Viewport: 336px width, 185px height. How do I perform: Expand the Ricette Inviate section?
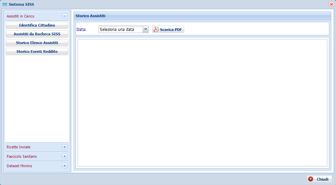tap(65, 147)
